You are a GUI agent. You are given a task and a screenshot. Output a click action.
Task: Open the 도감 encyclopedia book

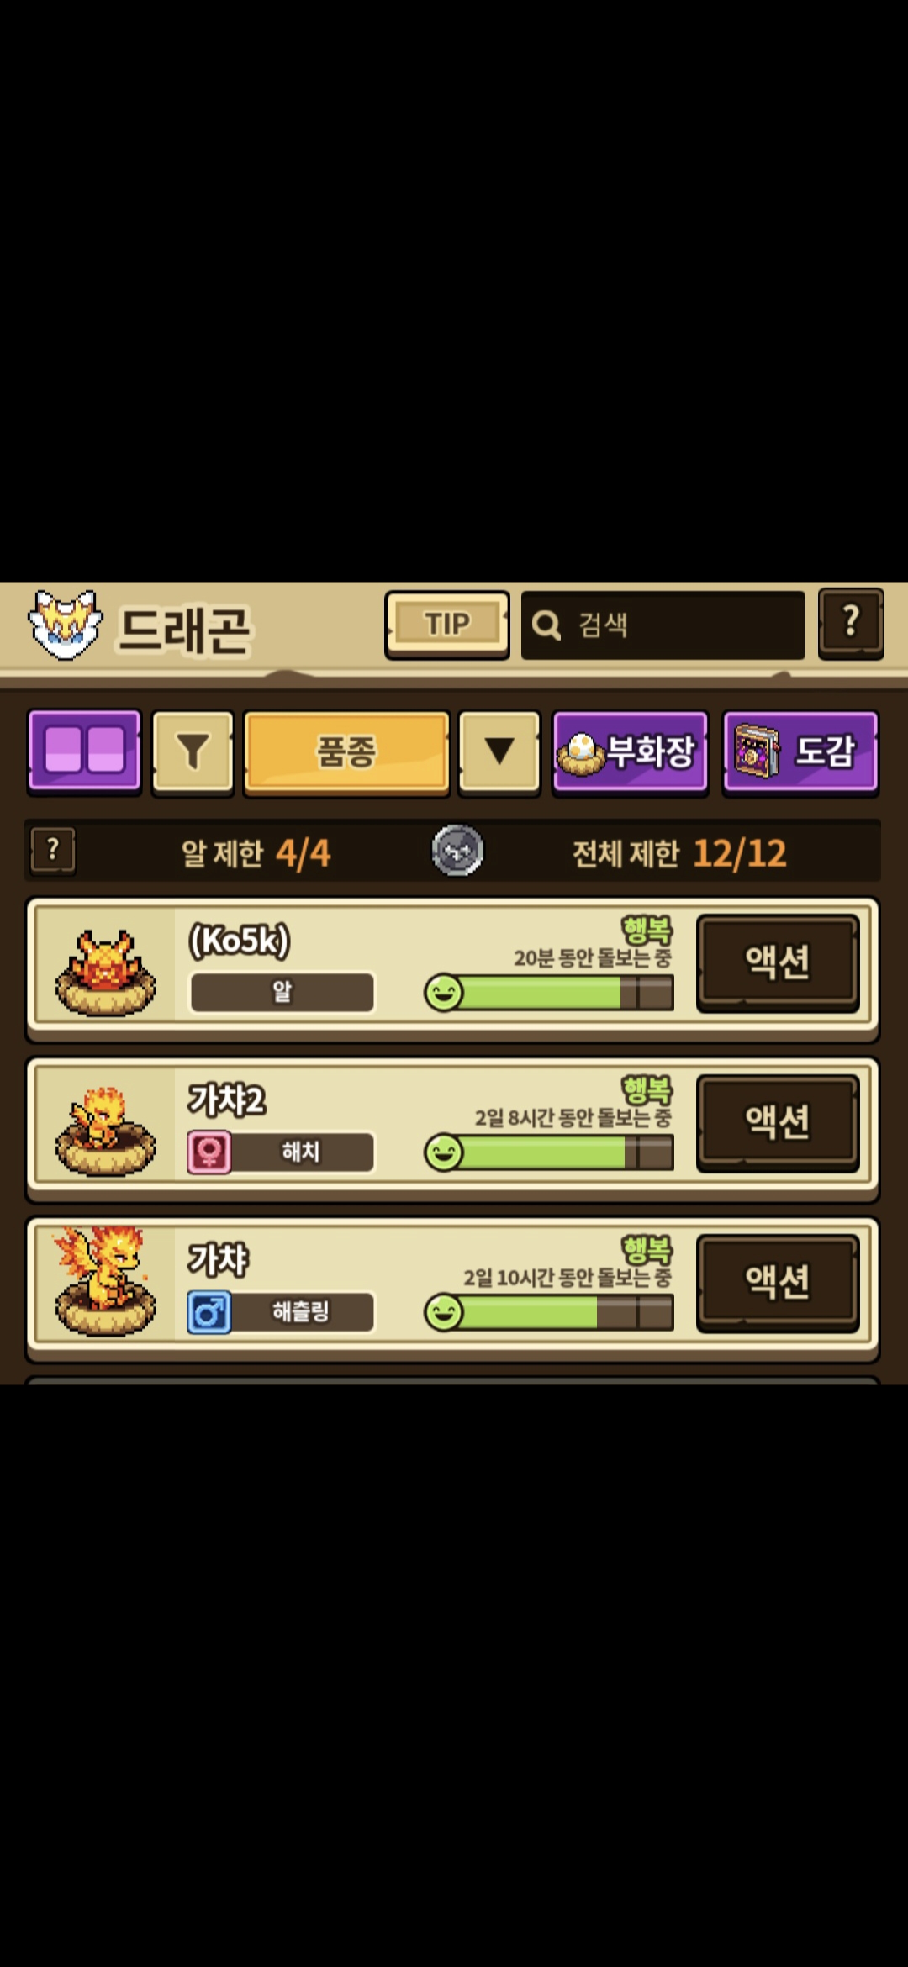[x=800, y=751]
